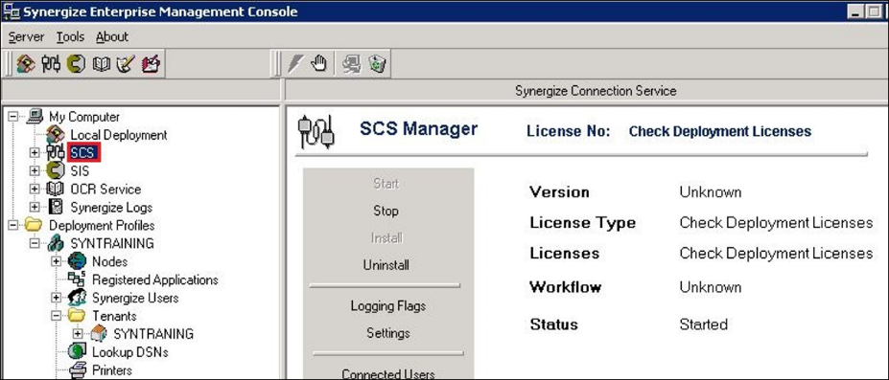Viewport: 889px width, 380px height.
Task: Select the Synergize Logs label
Action: pos(111,208)
